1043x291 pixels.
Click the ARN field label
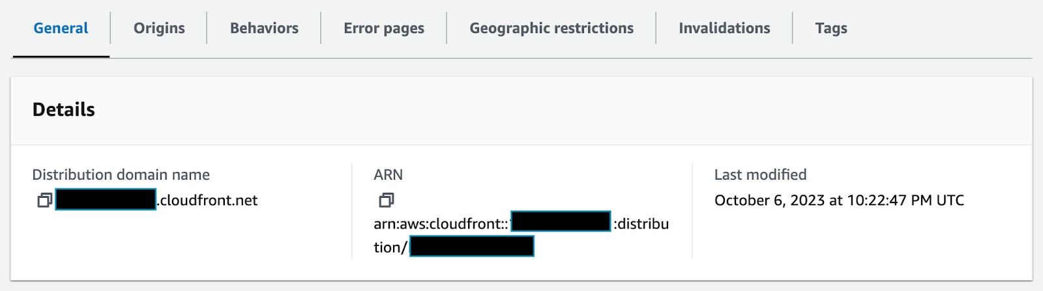tap(388, 174)
